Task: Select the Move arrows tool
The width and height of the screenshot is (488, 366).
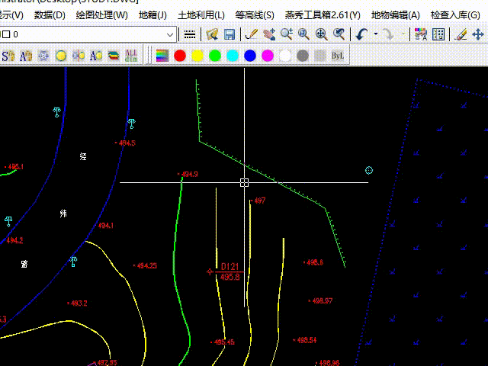Action: coord(479,34)
